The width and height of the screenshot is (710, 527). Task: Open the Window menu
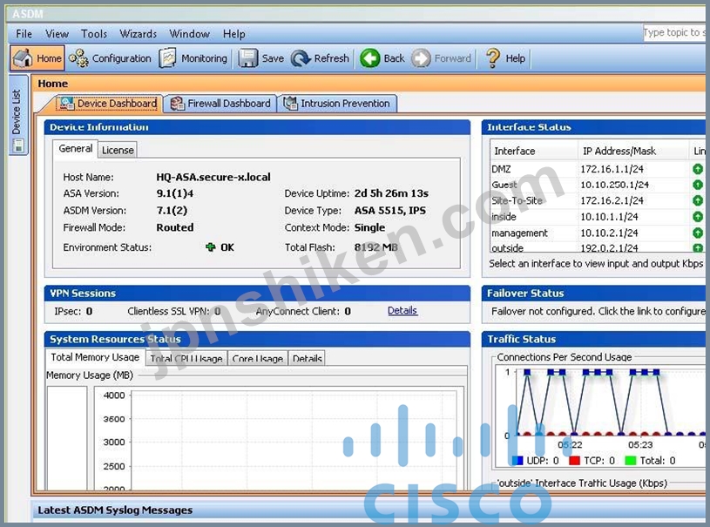pyautogui.click(x=189, y=33)
